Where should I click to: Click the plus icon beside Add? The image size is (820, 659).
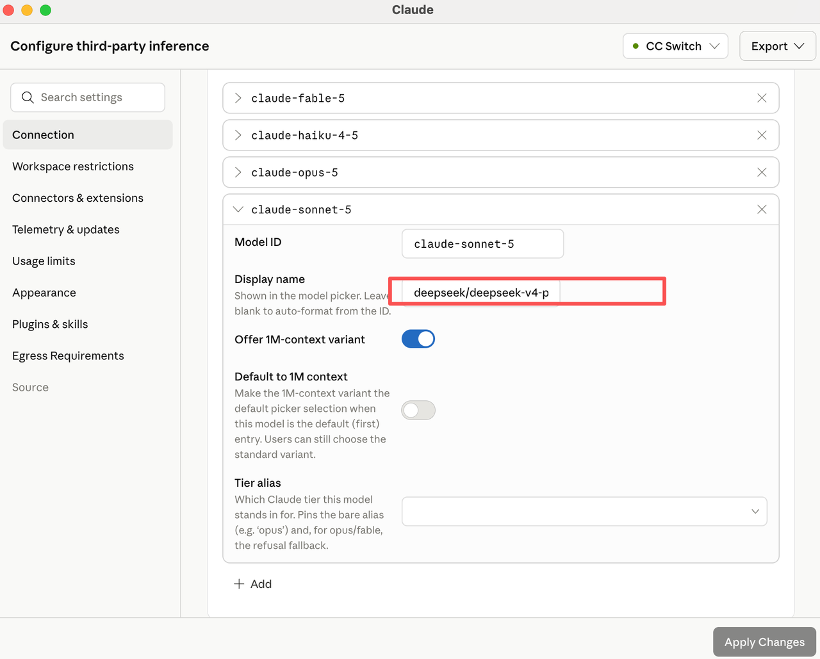coord(239,584)
